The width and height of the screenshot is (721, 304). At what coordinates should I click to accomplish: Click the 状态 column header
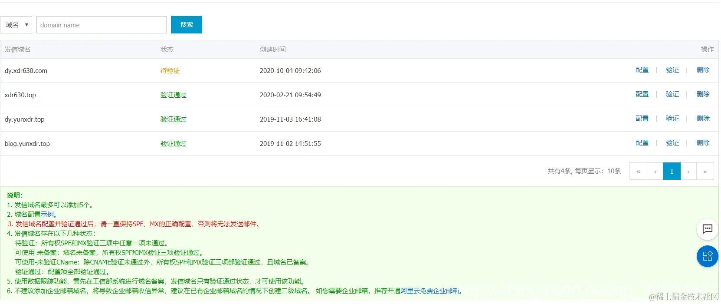coord(167,50)
